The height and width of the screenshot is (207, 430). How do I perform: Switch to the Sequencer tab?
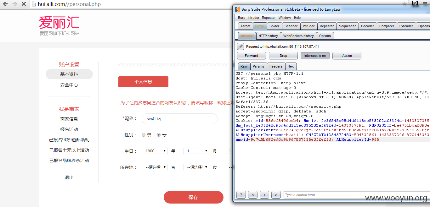pyautogui.click(x=347, y=26)
